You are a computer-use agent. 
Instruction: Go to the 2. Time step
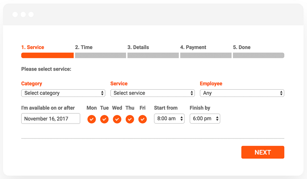84,47
